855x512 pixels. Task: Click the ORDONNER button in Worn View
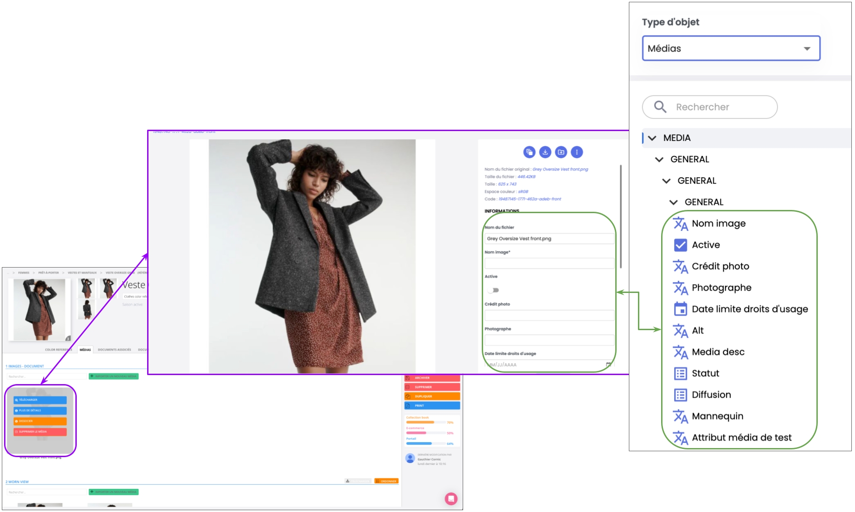coord(386,481)
